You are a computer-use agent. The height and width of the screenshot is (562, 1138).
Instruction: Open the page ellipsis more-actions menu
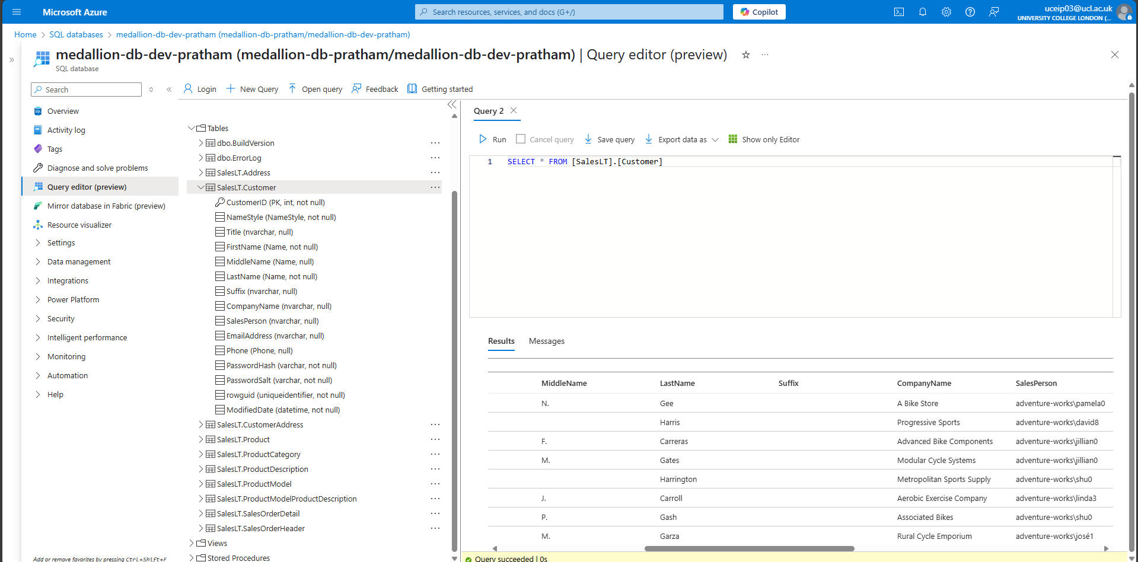pyautogui.click(x=765, y=55)
